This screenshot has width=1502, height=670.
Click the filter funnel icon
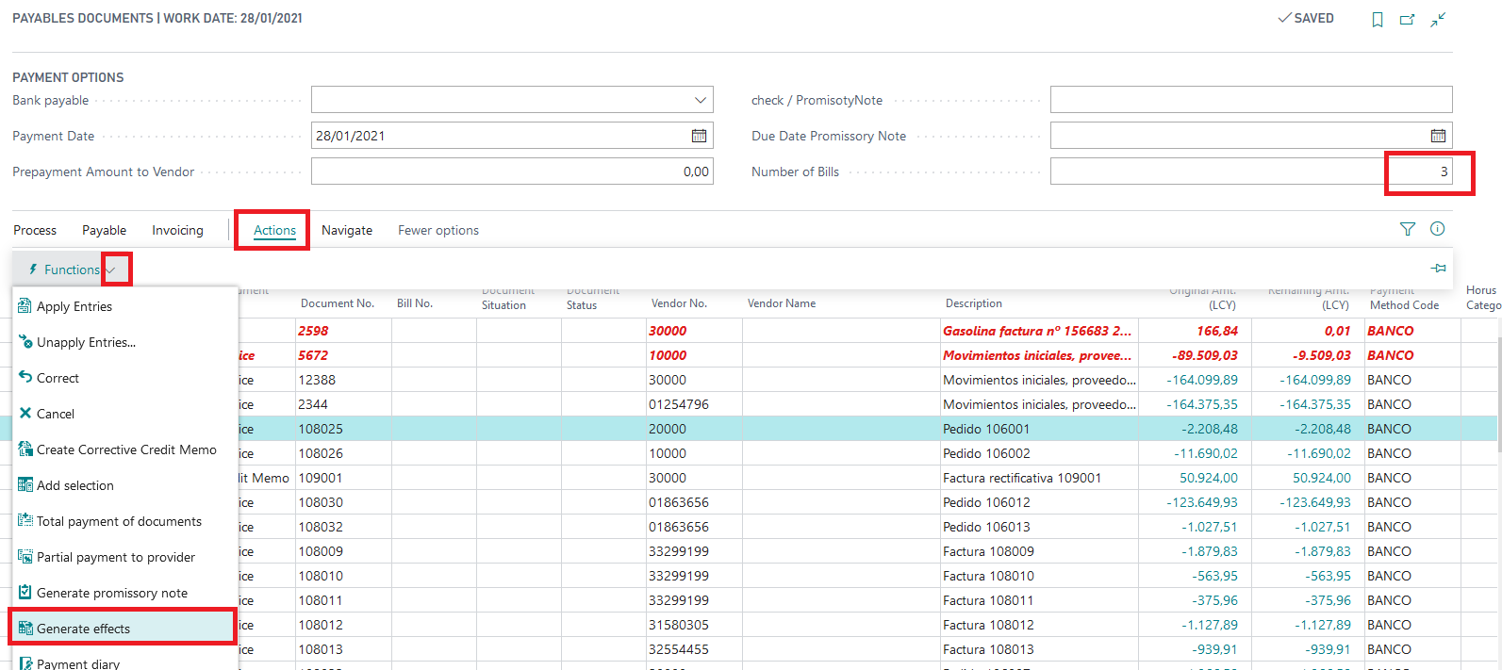[1408, 229]
